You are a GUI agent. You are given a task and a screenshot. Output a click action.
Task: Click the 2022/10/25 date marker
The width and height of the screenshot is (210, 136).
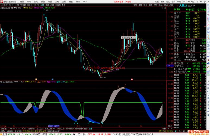coord(53,126)
